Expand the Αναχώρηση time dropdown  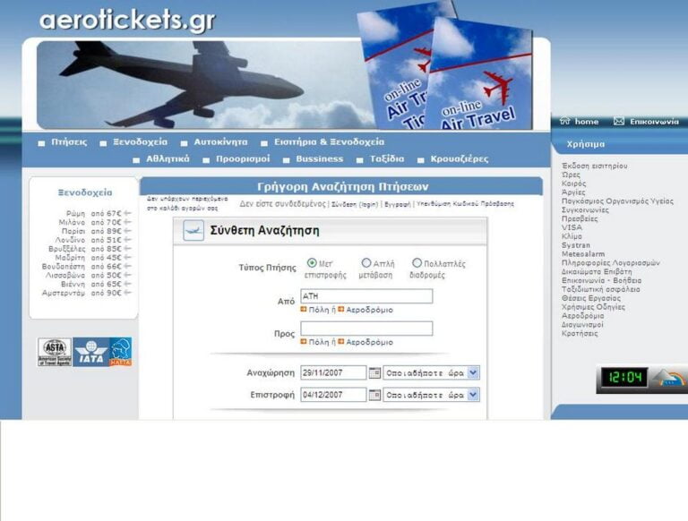[473, 372]
